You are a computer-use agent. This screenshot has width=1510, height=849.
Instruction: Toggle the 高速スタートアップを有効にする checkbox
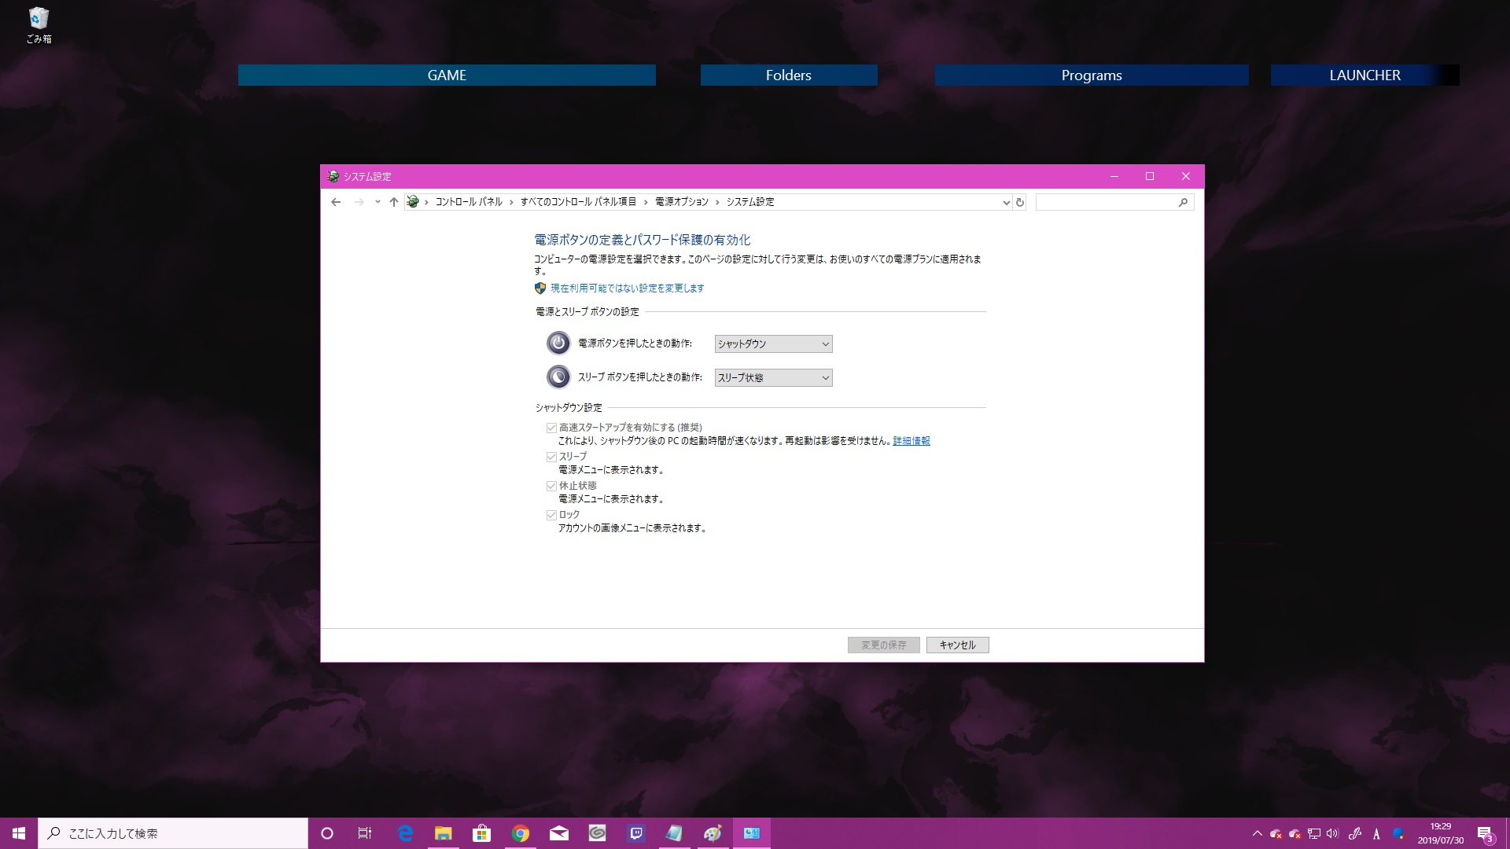[x=551, y=428]
